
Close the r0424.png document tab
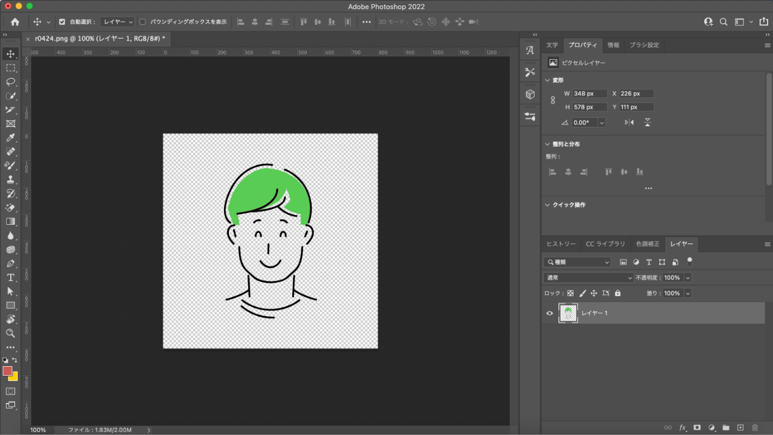pyautogui.click(x=28, y=39)
